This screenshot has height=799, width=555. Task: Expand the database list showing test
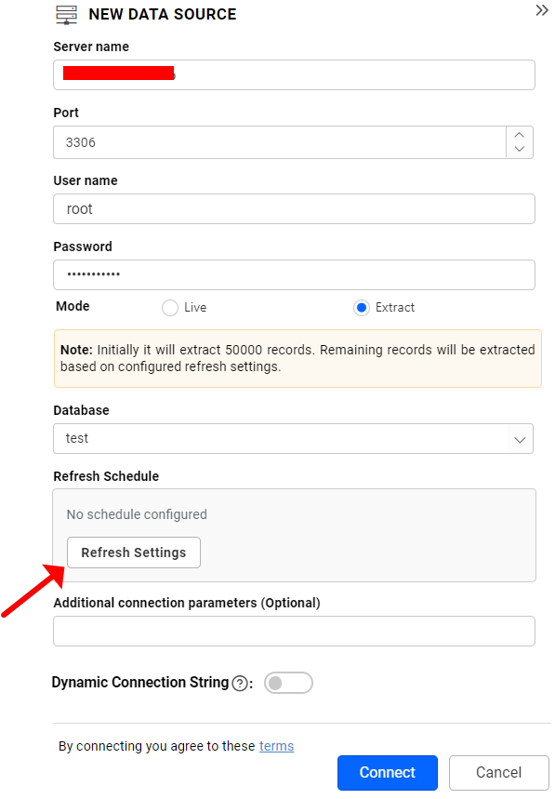[294, 438]
